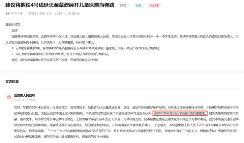This screenshot has width=244, height=143.
Task: Click the red-boxed sentence 高铁新城草滩片区有轨道交通线路覆盖
Action: (x=180, y=113)
